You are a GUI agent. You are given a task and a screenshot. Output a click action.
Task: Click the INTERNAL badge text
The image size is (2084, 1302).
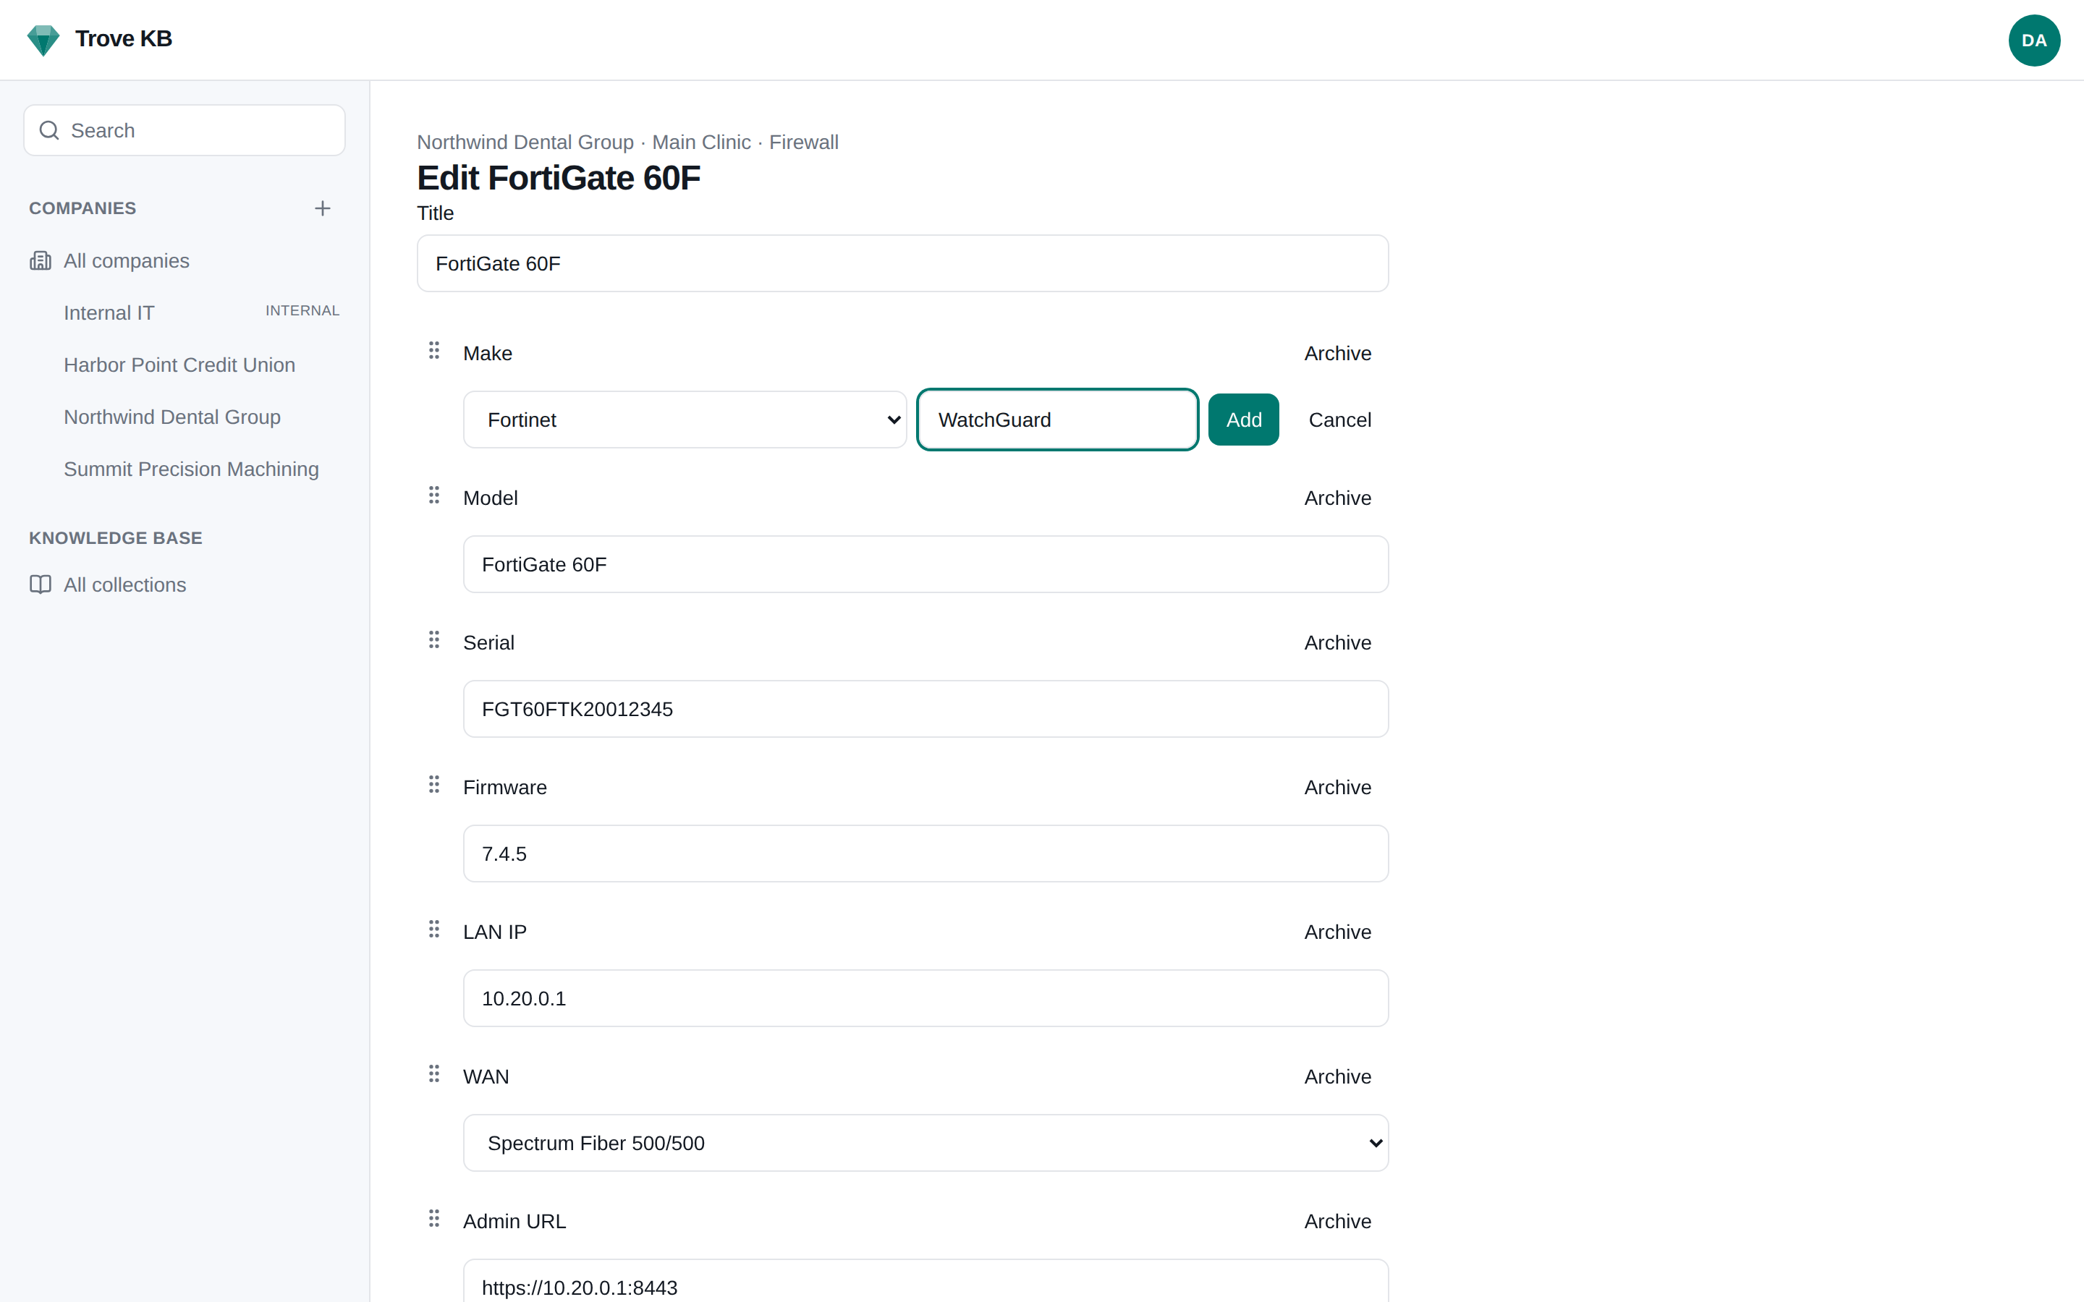point(302,311)
